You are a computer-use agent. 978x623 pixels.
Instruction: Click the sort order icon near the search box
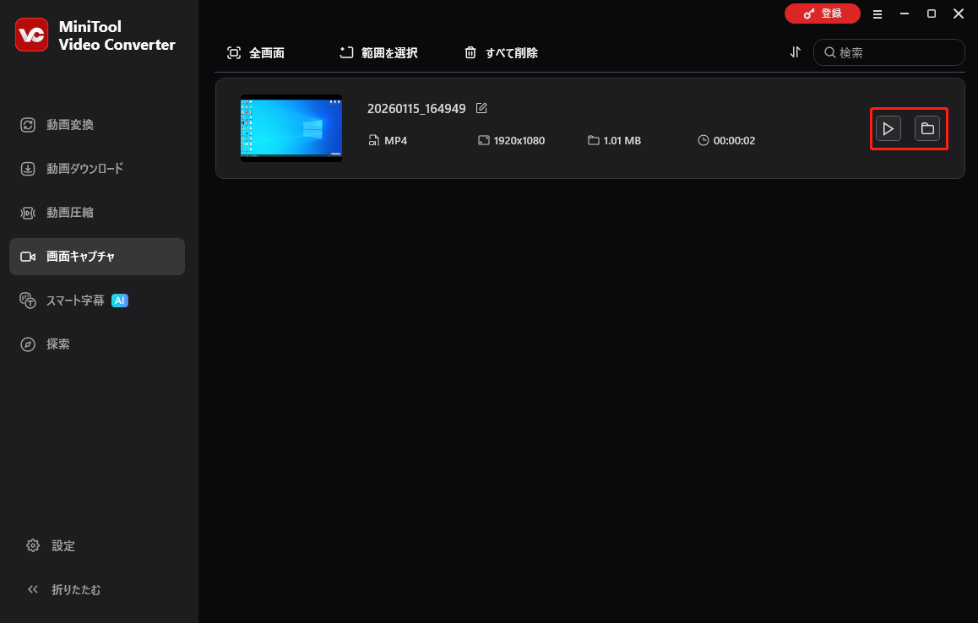[x=795, y=51]
